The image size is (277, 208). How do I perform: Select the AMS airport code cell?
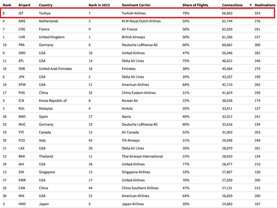click(x=22, y=21)
